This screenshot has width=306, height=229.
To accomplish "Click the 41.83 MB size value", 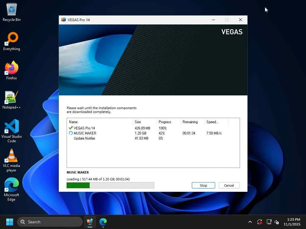I will click(141, 138).
